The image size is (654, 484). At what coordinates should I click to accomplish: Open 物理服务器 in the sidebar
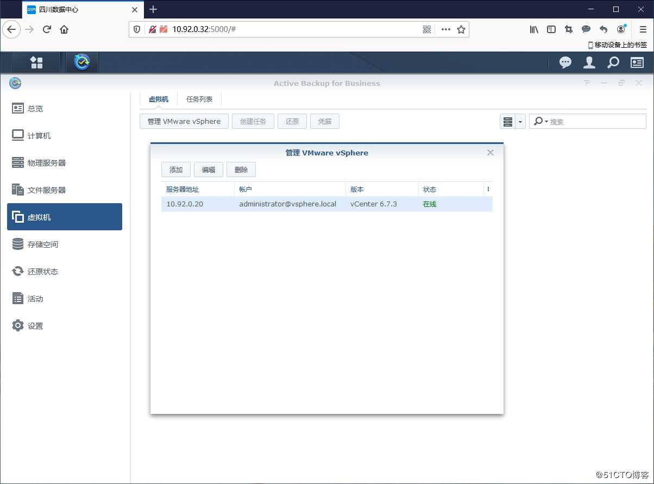65,162
